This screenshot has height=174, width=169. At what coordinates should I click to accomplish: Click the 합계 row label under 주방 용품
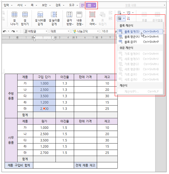click(x=25, y=115)
